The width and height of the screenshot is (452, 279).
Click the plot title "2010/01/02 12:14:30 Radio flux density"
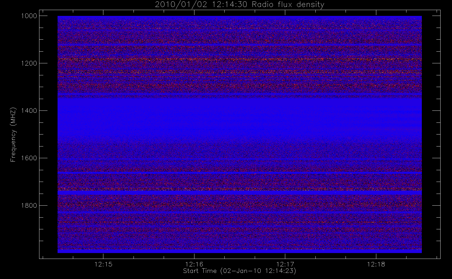coord(240,5)
